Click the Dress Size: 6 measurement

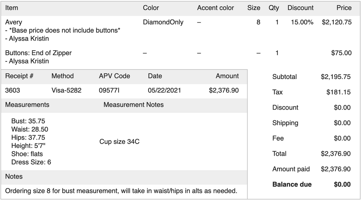pos(31,162)
